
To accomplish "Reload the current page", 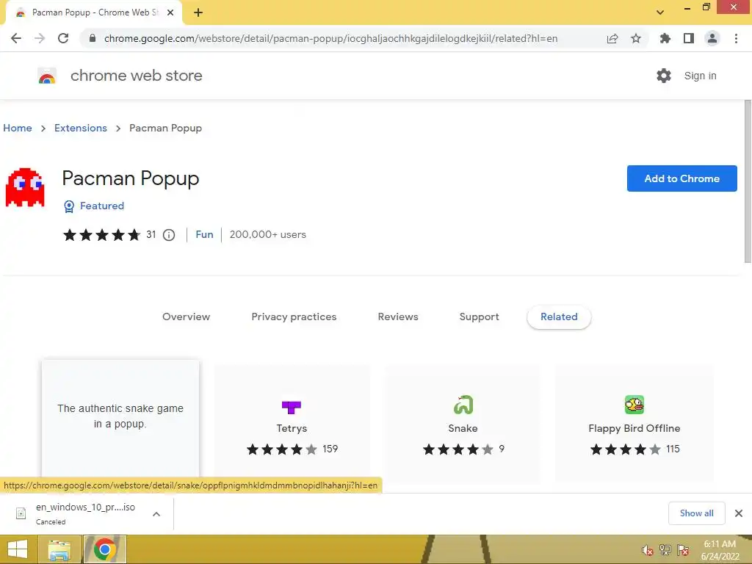I will pos(63,38).
